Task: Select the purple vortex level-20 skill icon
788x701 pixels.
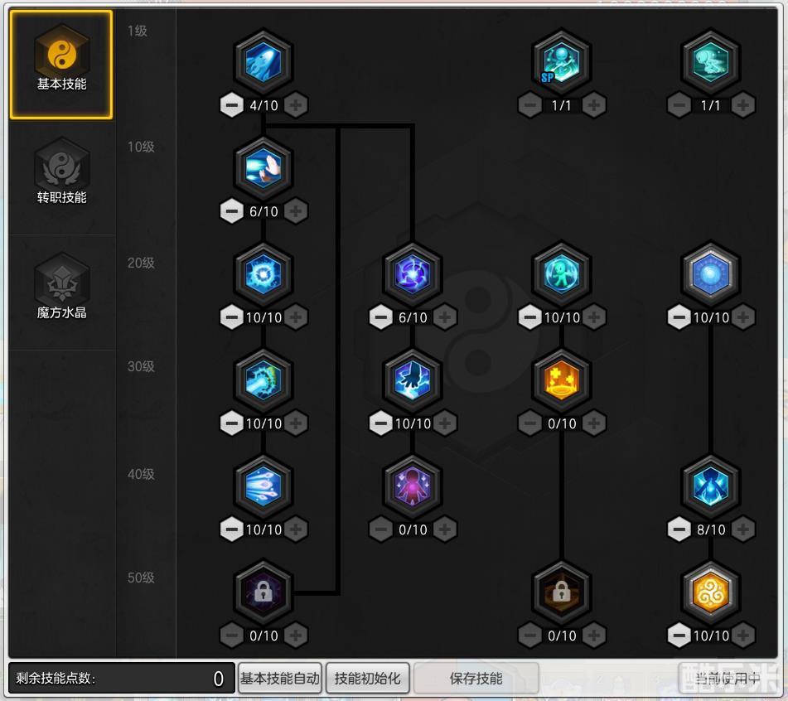Action: (412, 273)
